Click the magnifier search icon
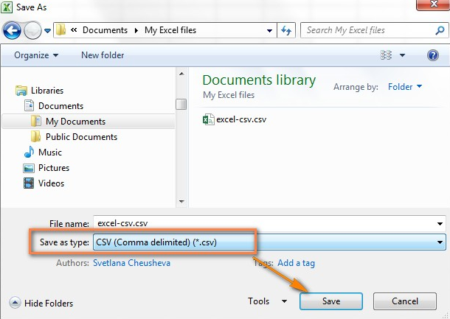 [440, 30]
